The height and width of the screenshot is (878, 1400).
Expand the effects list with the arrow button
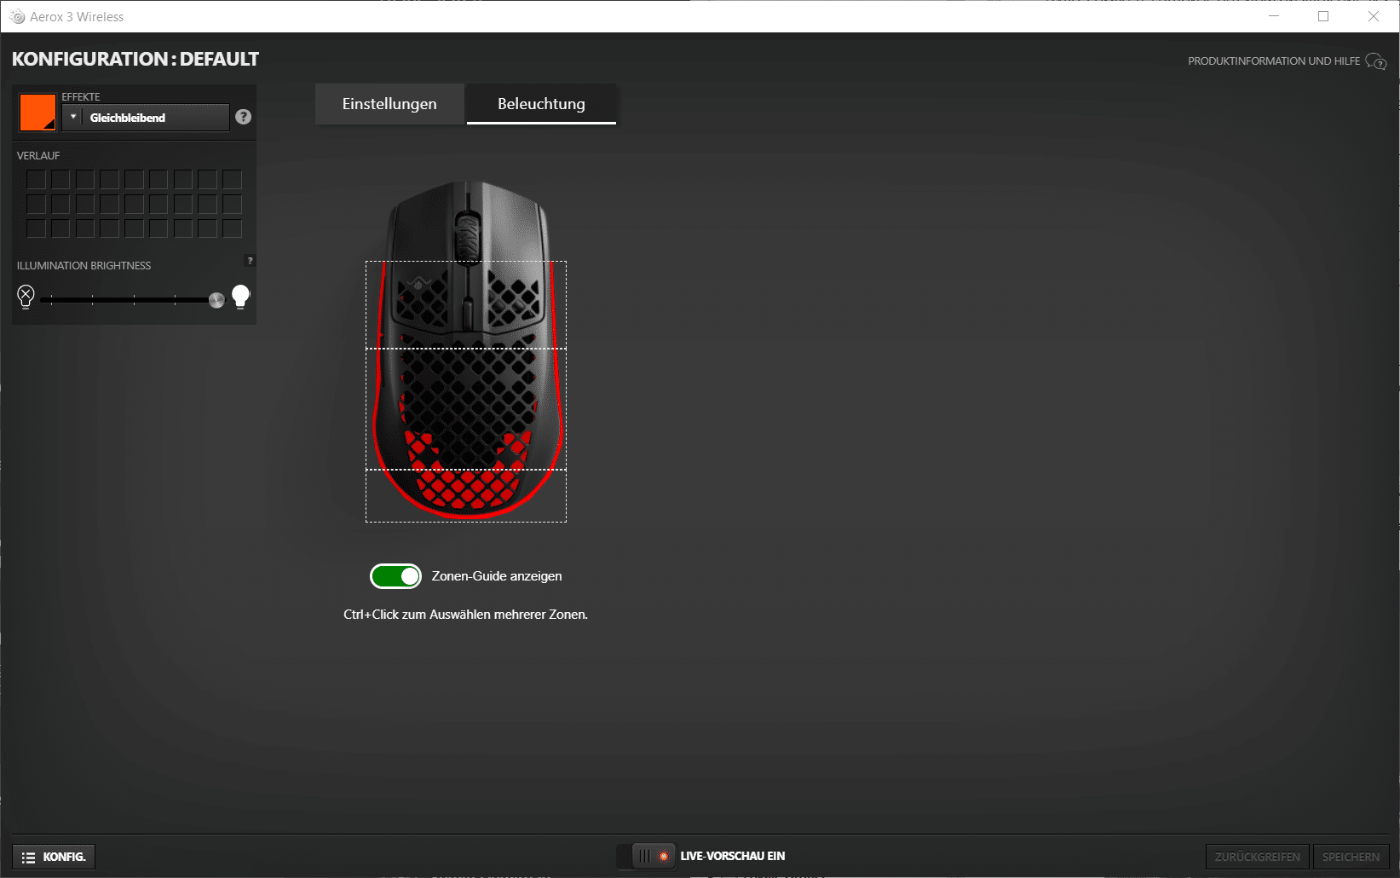coord(73,118)
